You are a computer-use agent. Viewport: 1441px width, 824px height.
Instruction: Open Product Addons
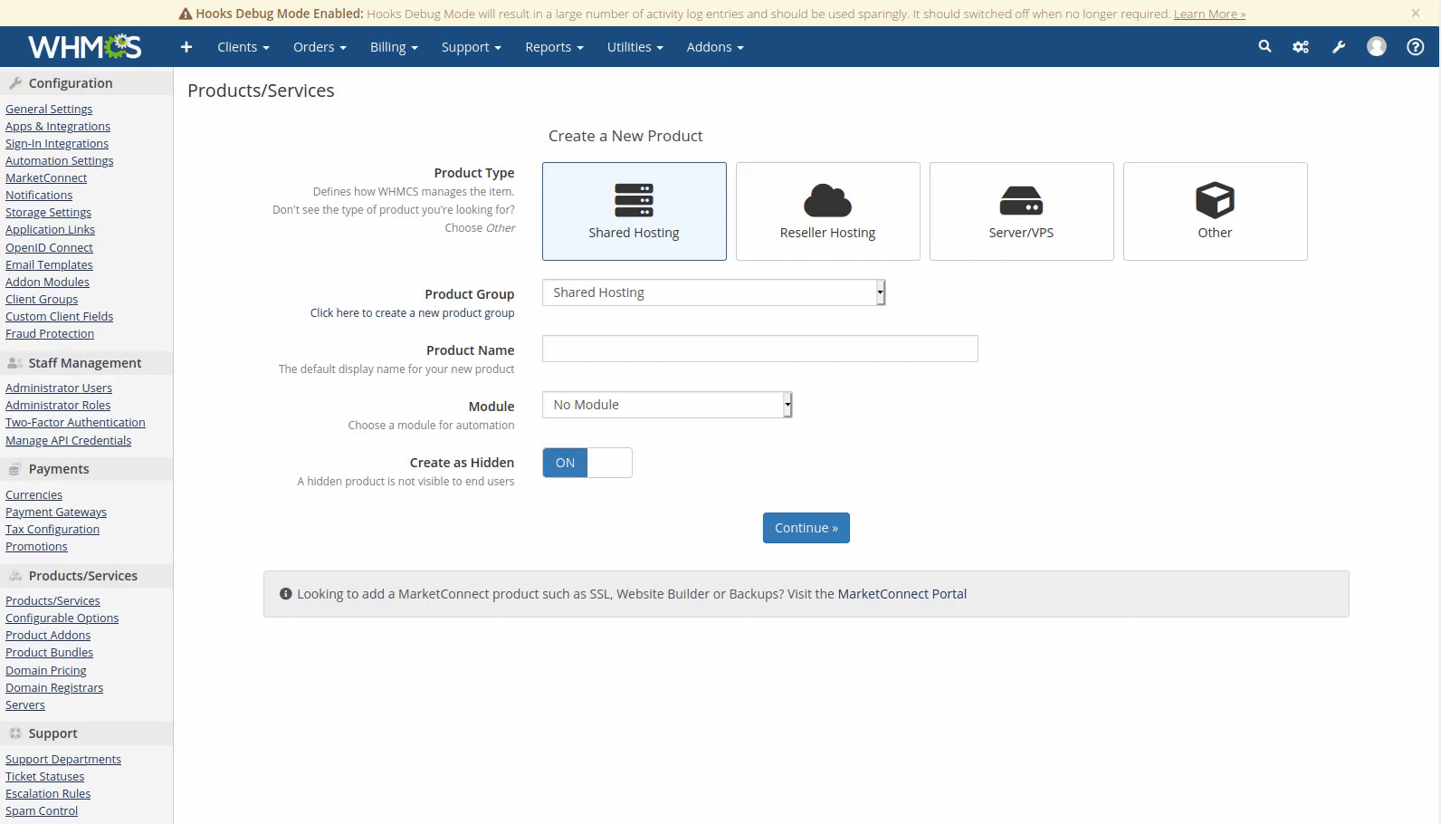coord(48,635)
